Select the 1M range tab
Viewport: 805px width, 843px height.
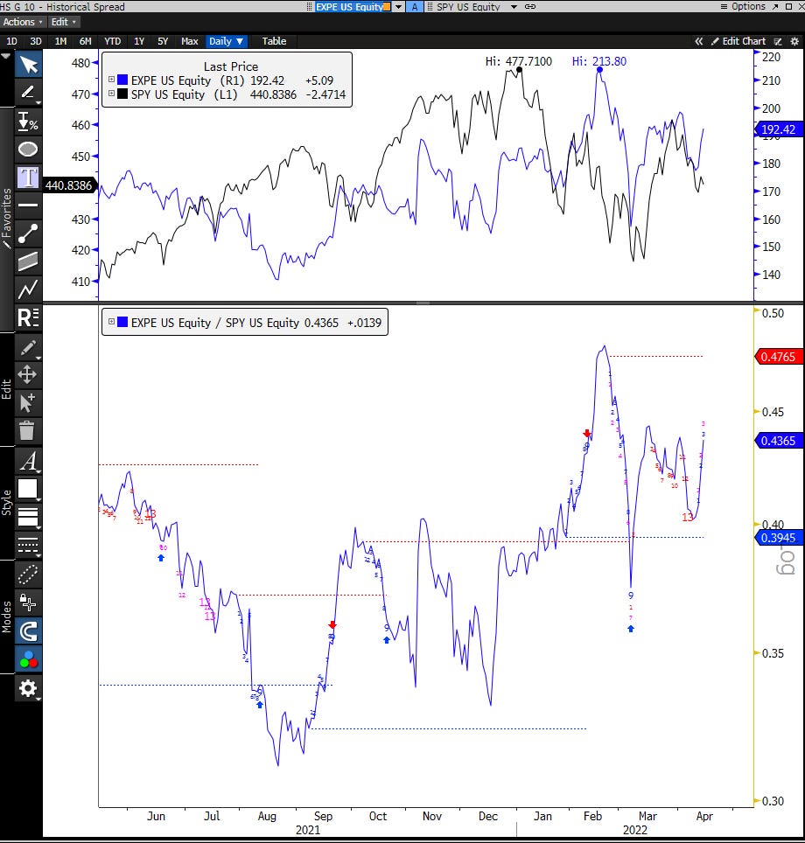tap(60, 41)
